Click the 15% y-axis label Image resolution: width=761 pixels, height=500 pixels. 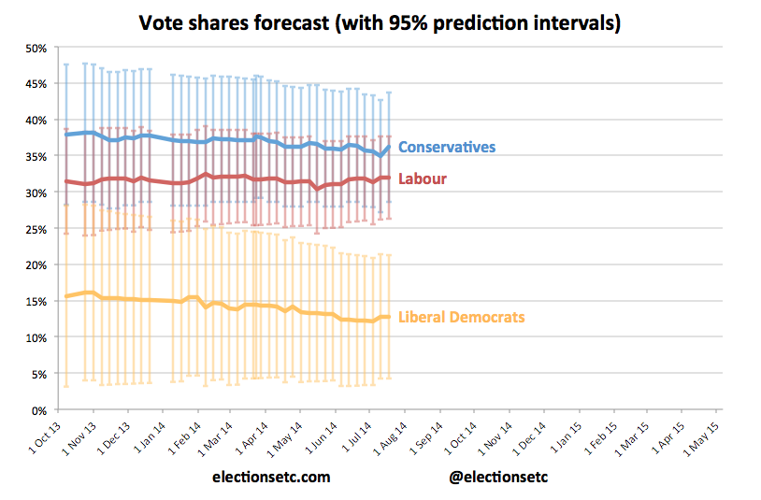pyautogui.click(x=36, y=302)
